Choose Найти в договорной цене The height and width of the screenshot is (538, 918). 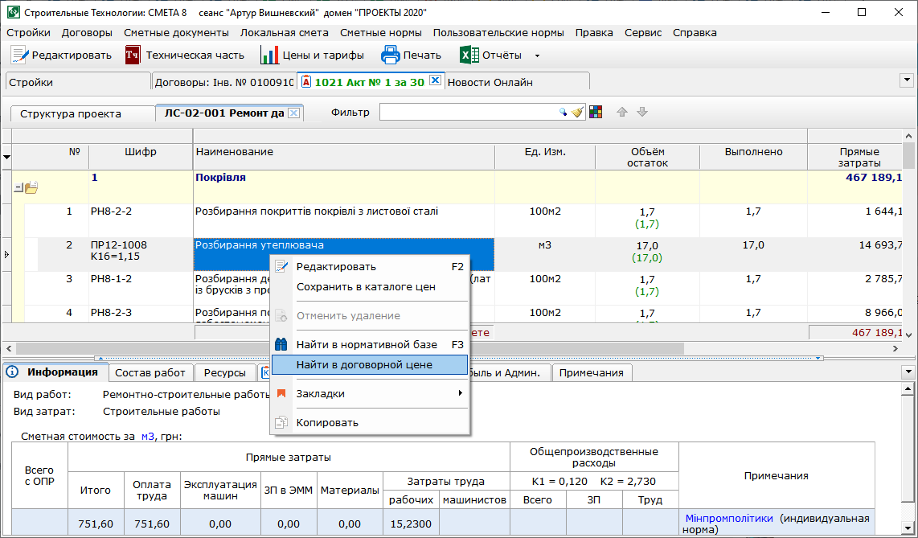[364, 364]
